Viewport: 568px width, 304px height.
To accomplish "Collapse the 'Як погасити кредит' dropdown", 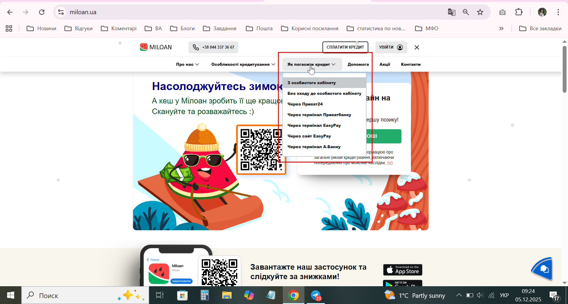I will tap(312, 64).
